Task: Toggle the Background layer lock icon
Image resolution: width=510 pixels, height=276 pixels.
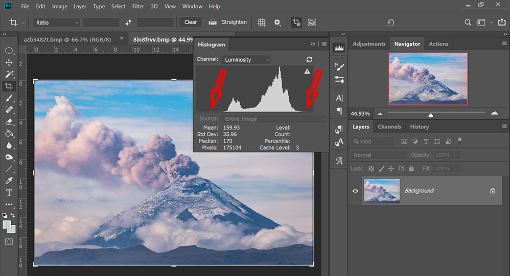Action: pos(493,191)
